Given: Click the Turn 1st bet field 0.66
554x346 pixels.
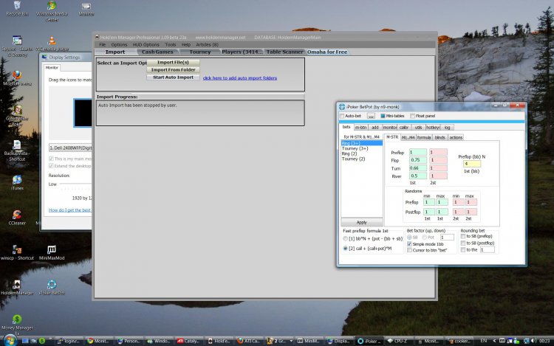Looking at the screenshot, I should 418,168.
